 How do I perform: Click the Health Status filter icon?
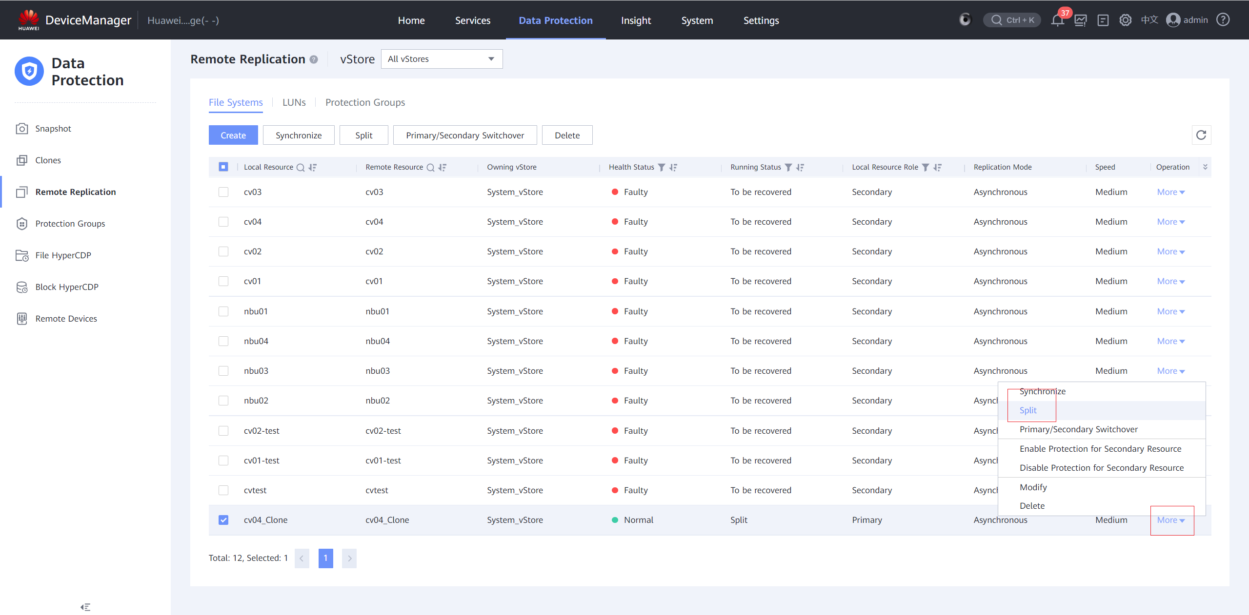[x=662, y=167]
